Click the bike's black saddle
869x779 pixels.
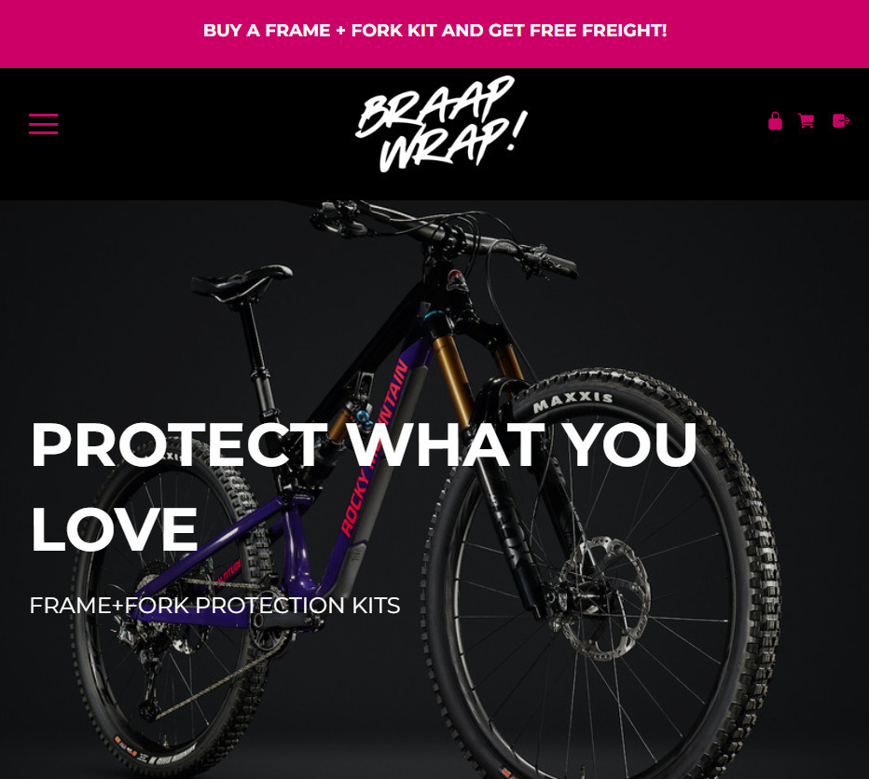coord(242,281)
